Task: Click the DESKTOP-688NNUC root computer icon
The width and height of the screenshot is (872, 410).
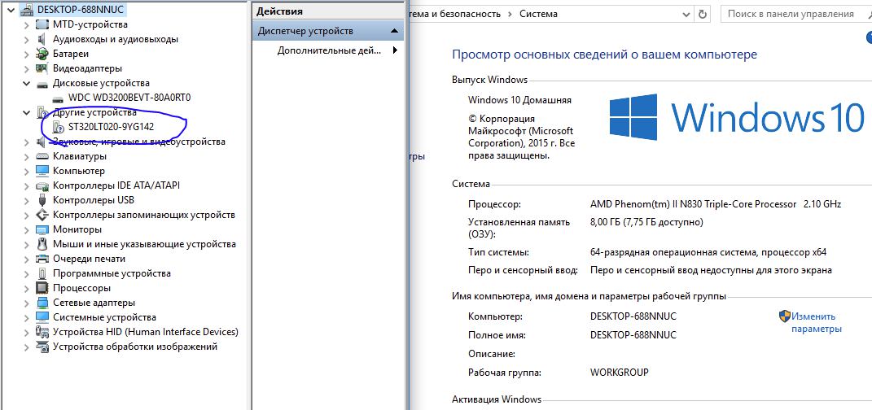Action: [x=26, y=10]
